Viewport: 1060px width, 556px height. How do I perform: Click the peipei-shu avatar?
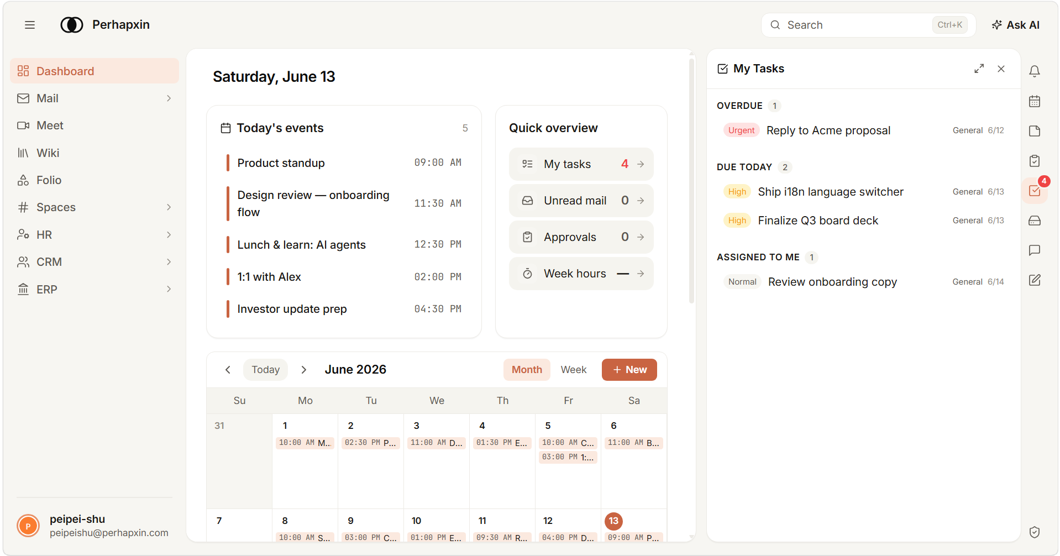pos(28,526)
